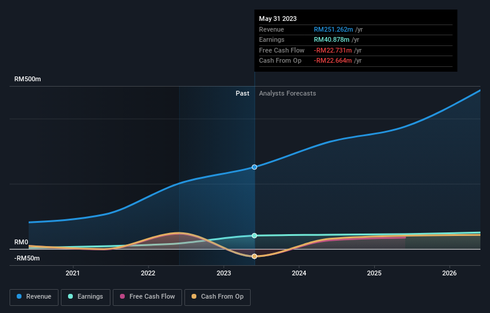Click the May 31 2023 tooltip date
This screenshot has width=490, height=313.
click(278, 19)
